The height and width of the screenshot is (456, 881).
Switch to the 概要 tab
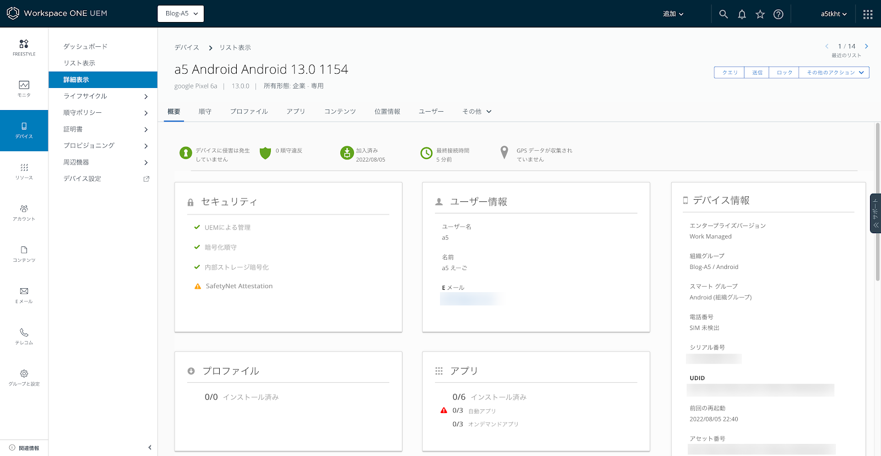pos(174,112)
